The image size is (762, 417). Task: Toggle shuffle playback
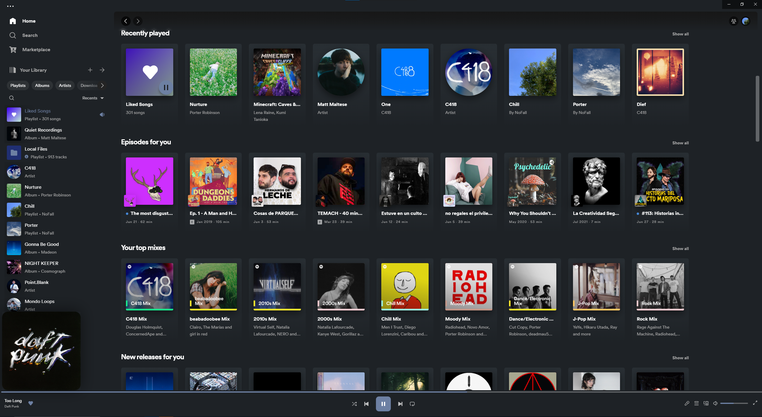tap(354, 404)
